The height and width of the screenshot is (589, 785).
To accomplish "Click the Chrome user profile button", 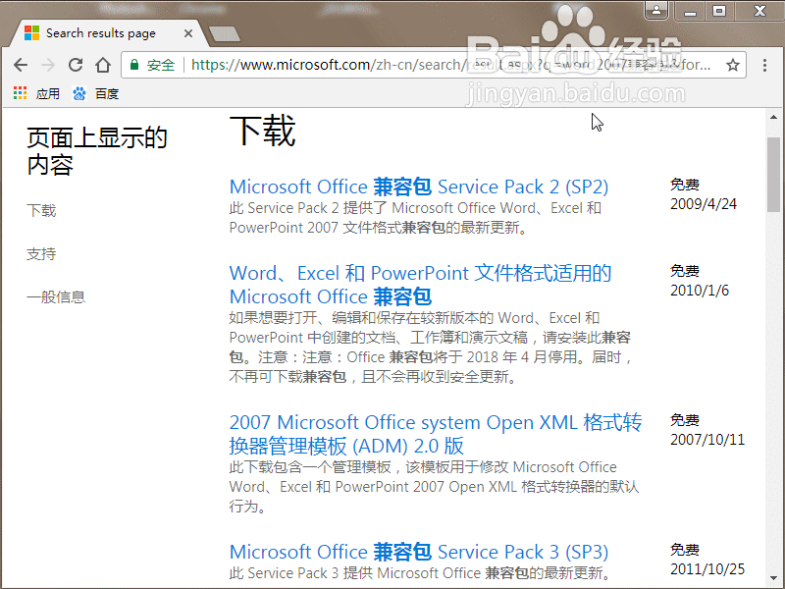I will (x=656, y=11).
